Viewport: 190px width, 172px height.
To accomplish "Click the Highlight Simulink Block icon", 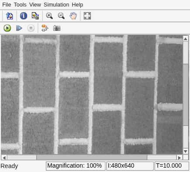I will (x=45, y=28).
